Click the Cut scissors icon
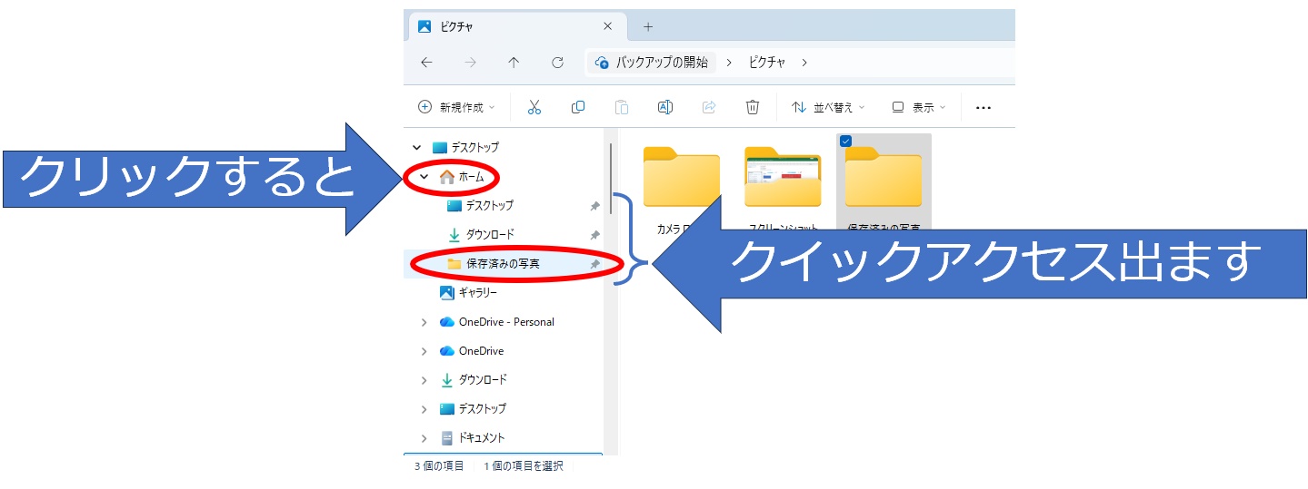This screenshot has height=489, width=1308. coord(534,107)
